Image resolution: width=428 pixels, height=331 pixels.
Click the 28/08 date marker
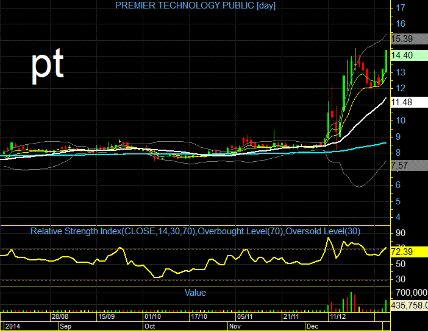[60, 316]
